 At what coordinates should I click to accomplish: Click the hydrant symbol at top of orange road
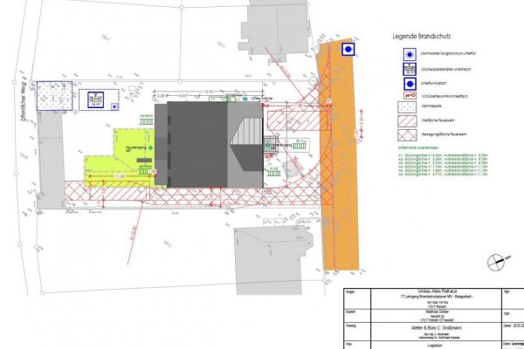[x=348, y=50]
